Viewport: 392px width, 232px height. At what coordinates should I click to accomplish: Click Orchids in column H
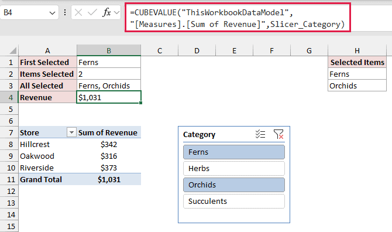(357, 86)
